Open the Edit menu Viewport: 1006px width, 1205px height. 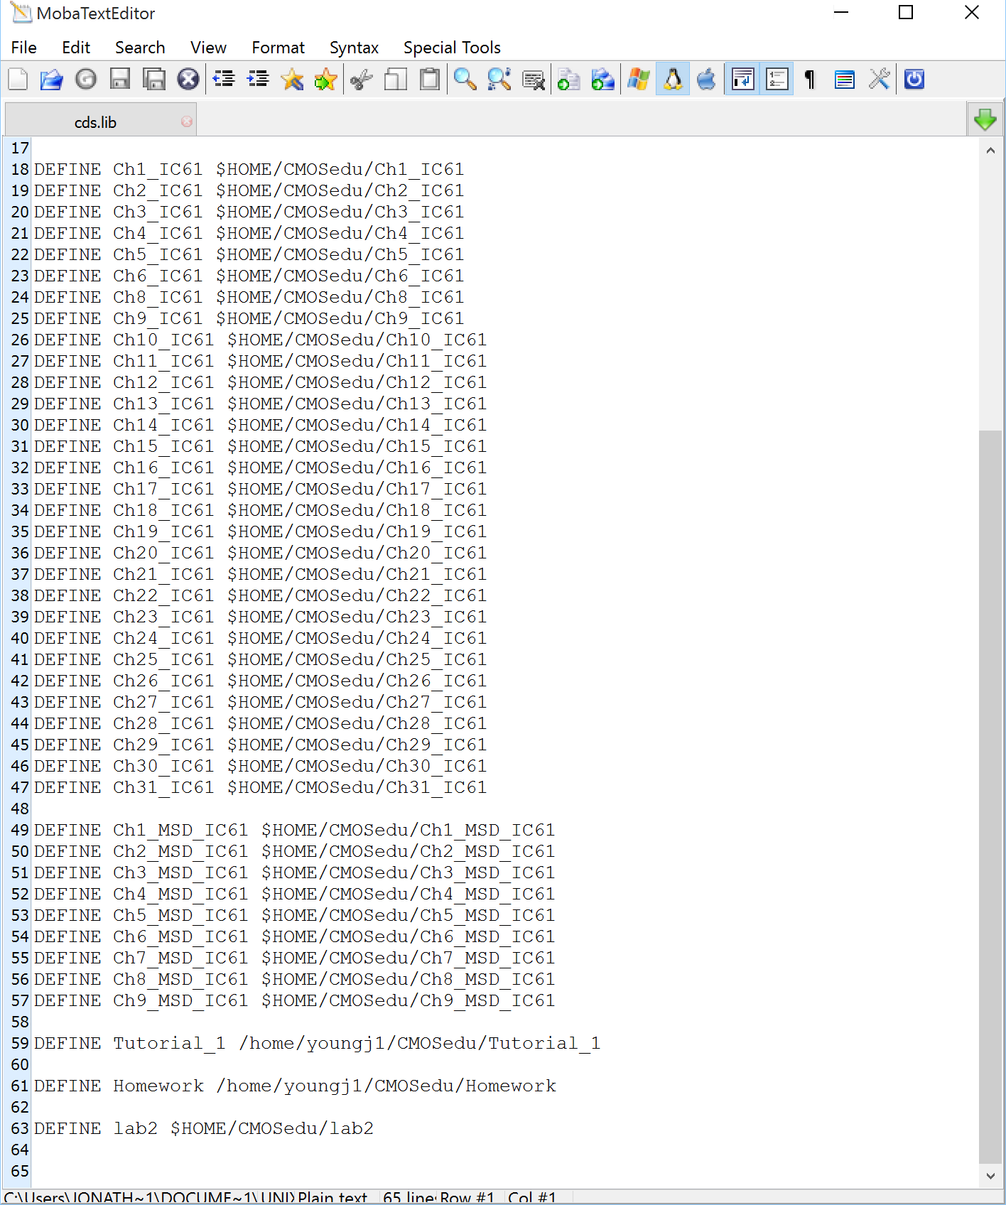76,48
